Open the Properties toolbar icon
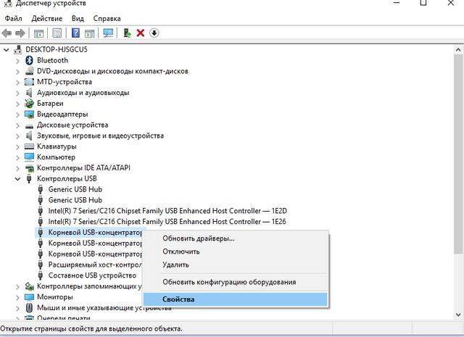The image size is (464, 337). pos(57,33)
